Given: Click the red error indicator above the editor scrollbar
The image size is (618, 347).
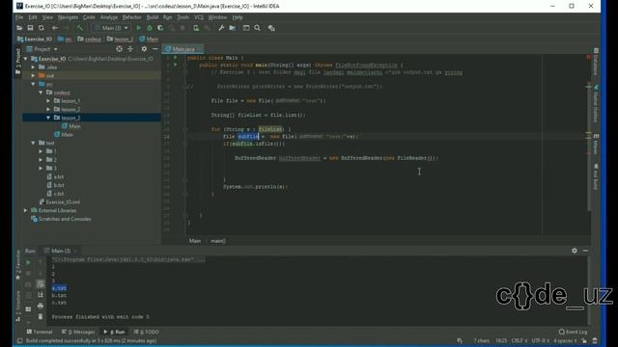Looking at the screenshot, I should 588,58.
